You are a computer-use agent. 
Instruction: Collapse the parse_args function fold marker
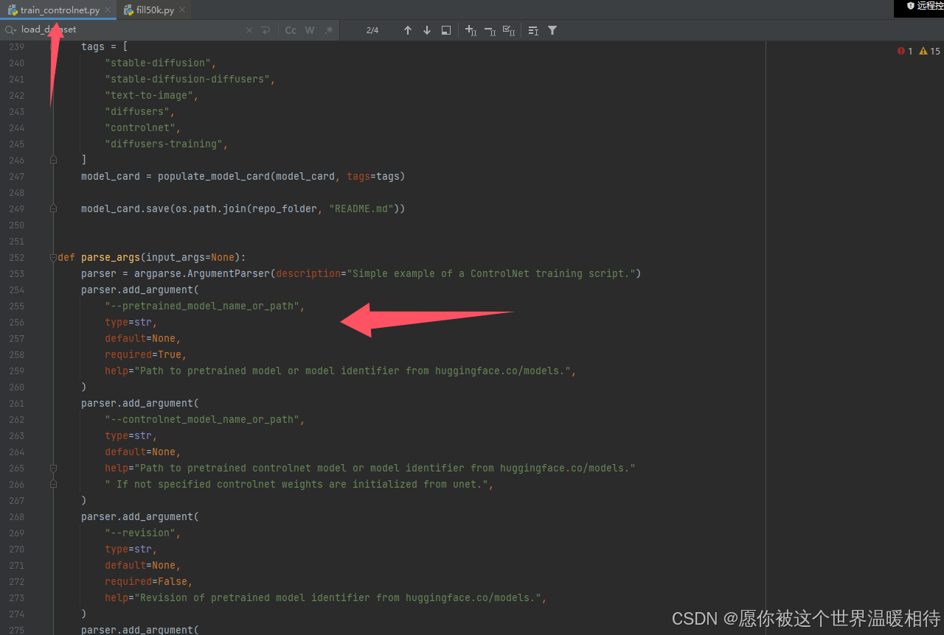pos(53,258)
